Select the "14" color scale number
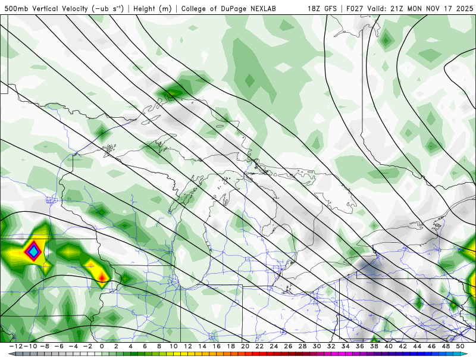Screen dimensions: 476x357 pos(202,346)
